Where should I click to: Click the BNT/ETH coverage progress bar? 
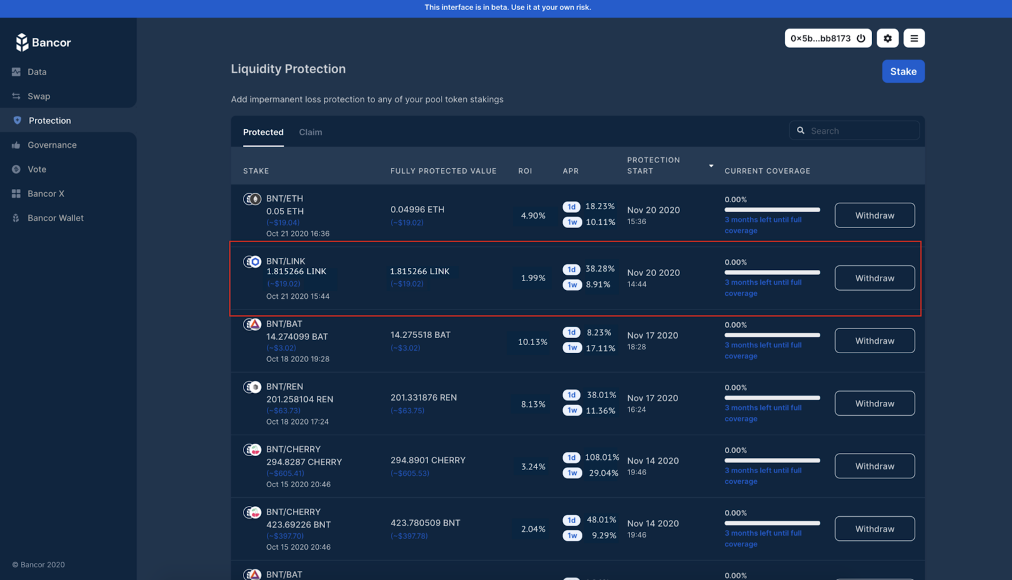772,210
